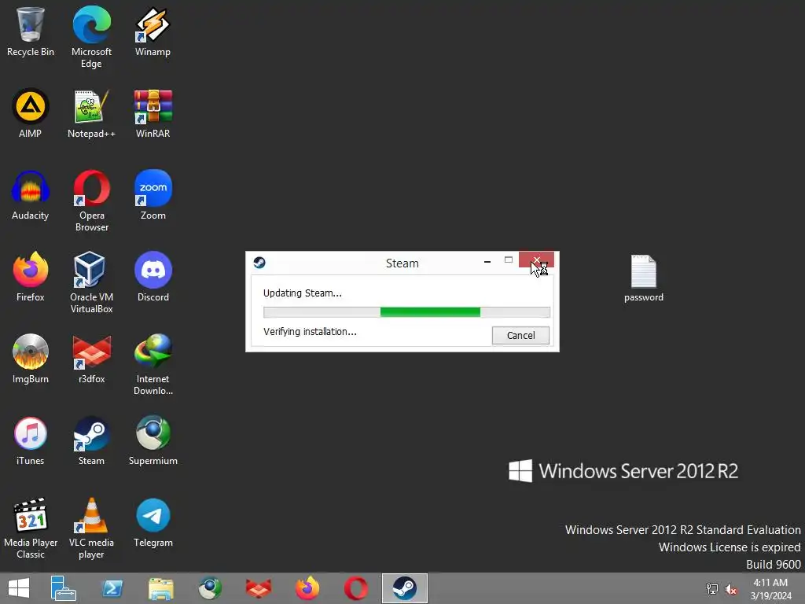Select the Telegram desktop icon
Image resolution: width=805 pixels, height=604 pixels.
(x=153, y=523)
